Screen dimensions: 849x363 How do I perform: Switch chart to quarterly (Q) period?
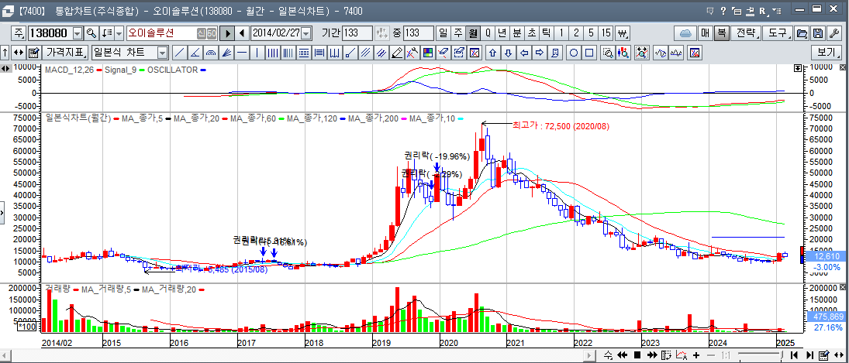click(488, 33)
